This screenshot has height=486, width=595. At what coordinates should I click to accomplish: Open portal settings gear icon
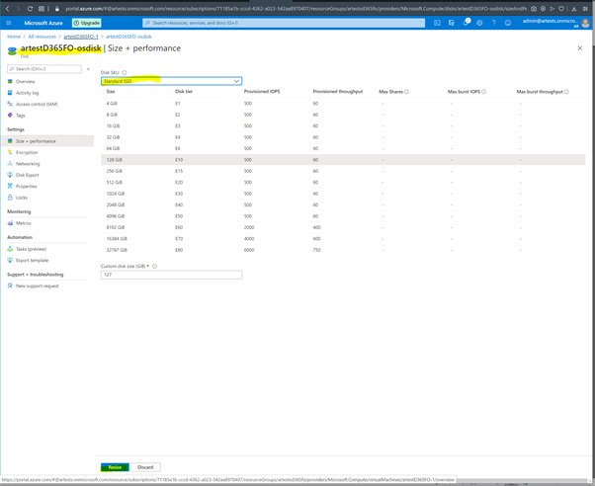tap(479, 23)
